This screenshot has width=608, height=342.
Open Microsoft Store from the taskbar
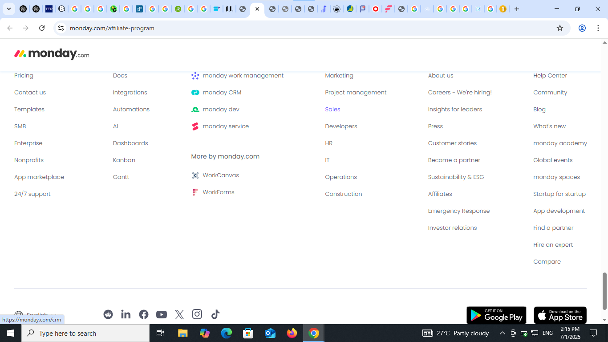point(248,333)
